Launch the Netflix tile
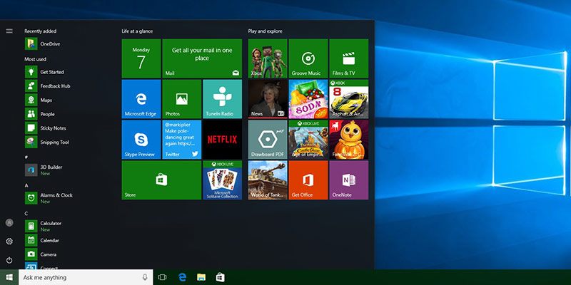 click(223, 140)
